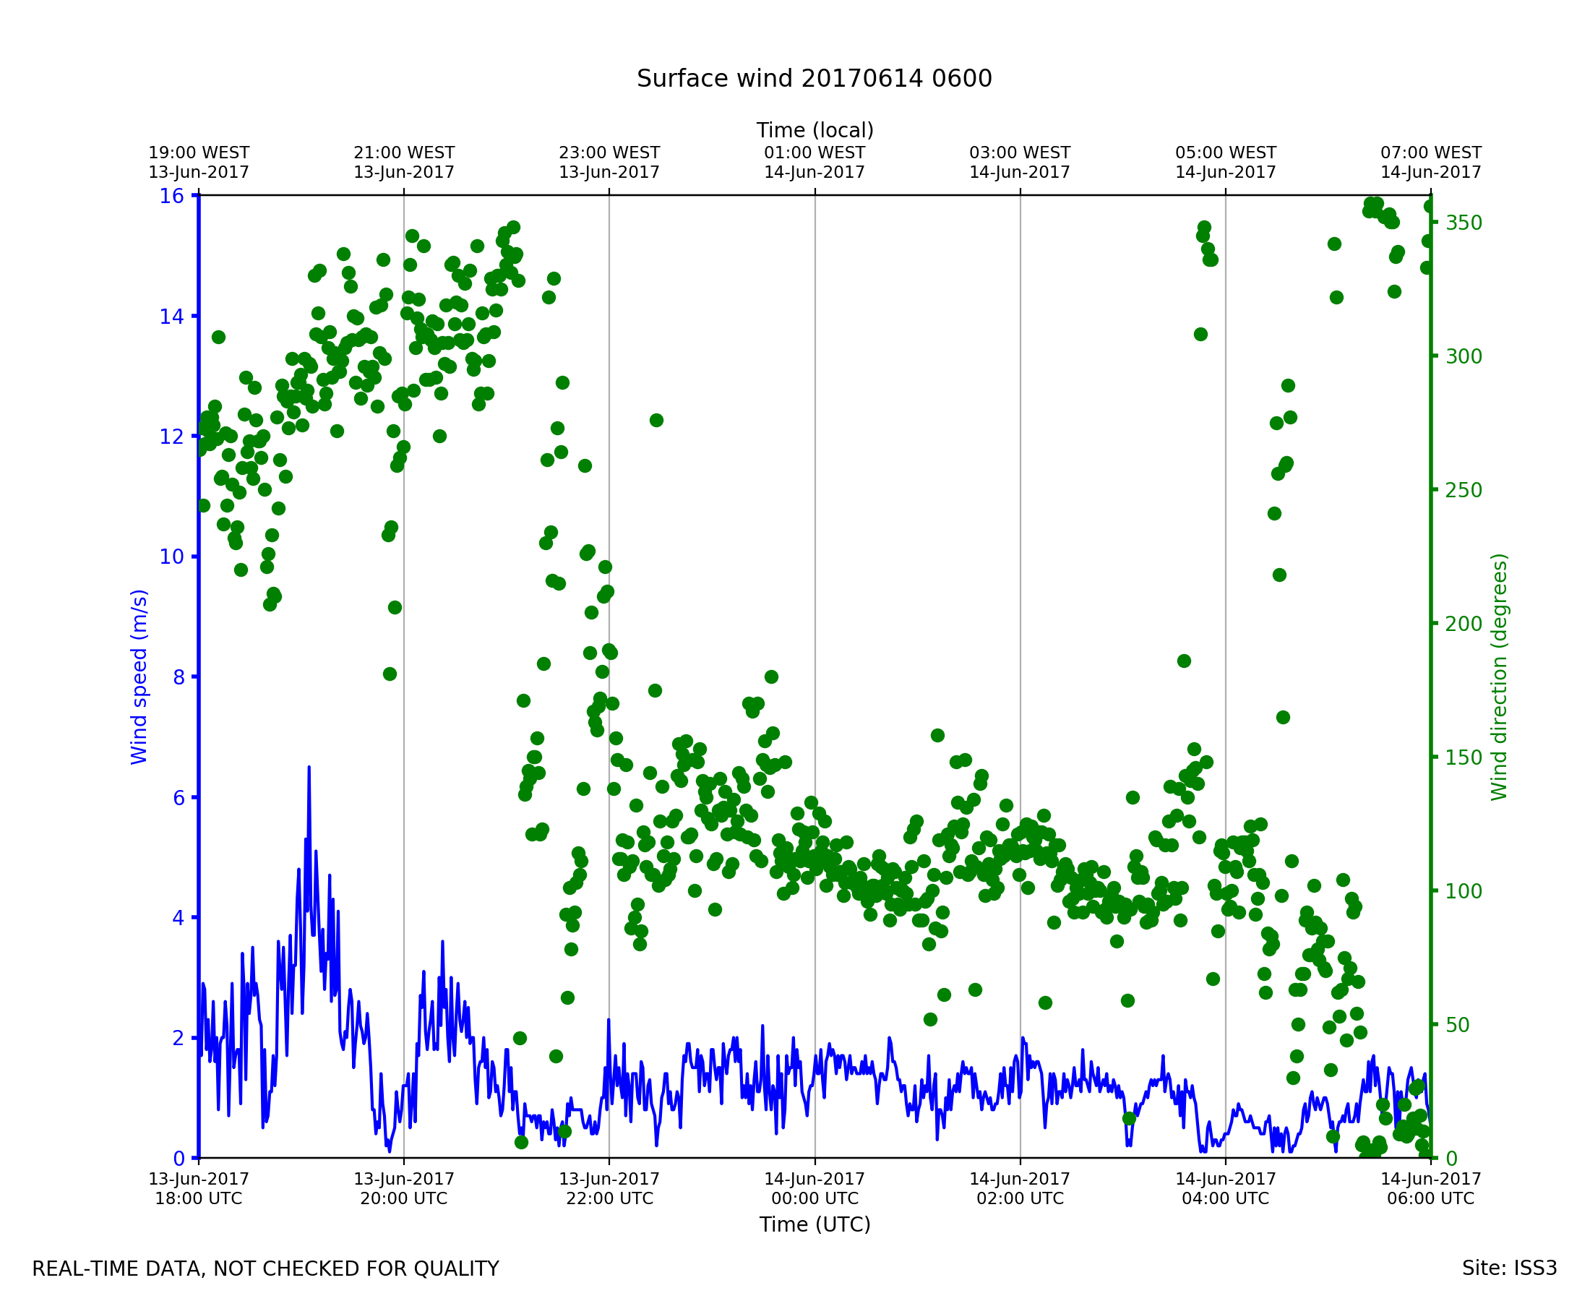
Task: Click the '03:00 WEST' top tick label
Action: [x=1020, y=154]
